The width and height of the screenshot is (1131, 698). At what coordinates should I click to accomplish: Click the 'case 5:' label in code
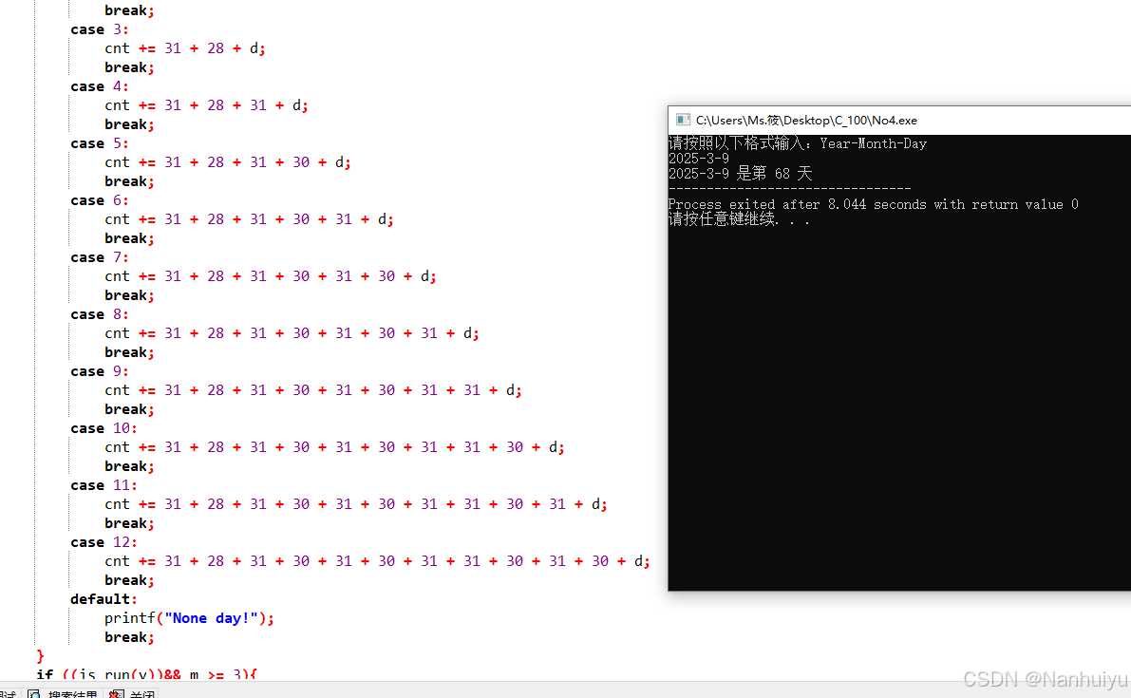(100, 143)
